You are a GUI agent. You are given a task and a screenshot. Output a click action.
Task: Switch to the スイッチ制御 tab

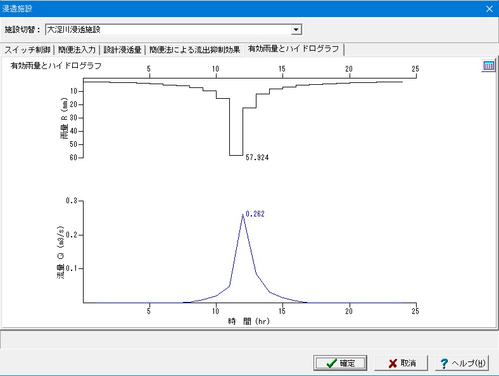tap(27, 50)
